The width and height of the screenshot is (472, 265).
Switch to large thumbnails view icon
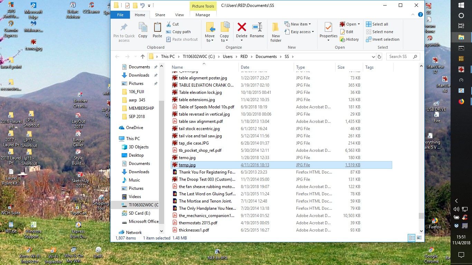pos(419,238)
